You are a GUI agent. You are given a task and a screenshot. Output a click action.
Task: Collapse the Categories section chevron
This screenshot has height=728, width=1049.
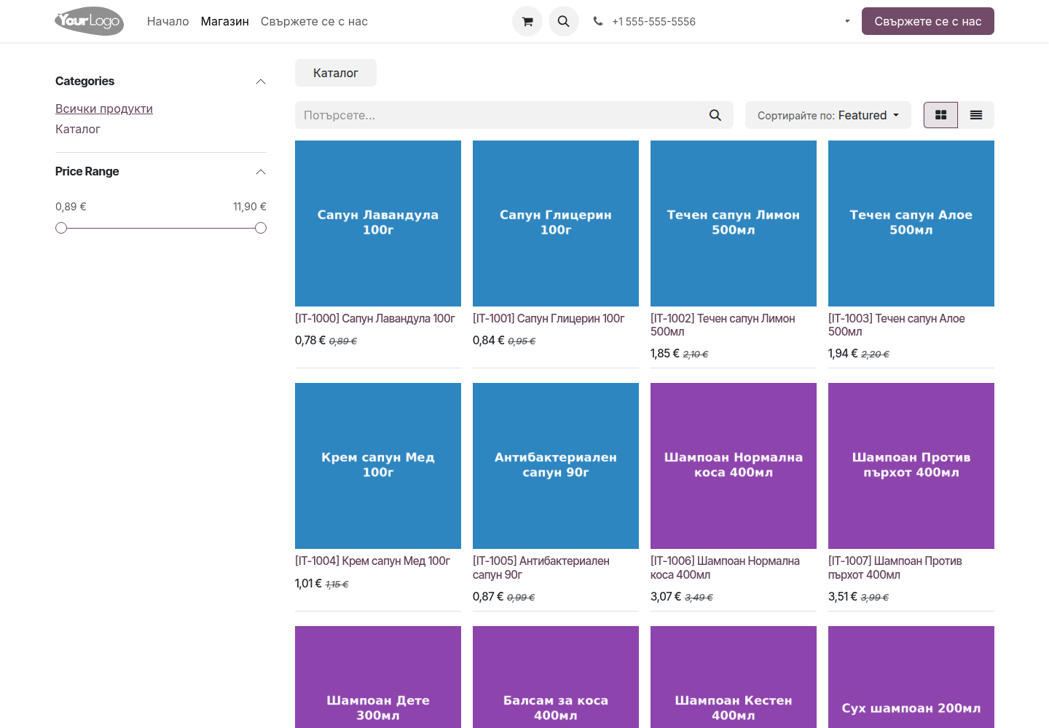point(261,82)
